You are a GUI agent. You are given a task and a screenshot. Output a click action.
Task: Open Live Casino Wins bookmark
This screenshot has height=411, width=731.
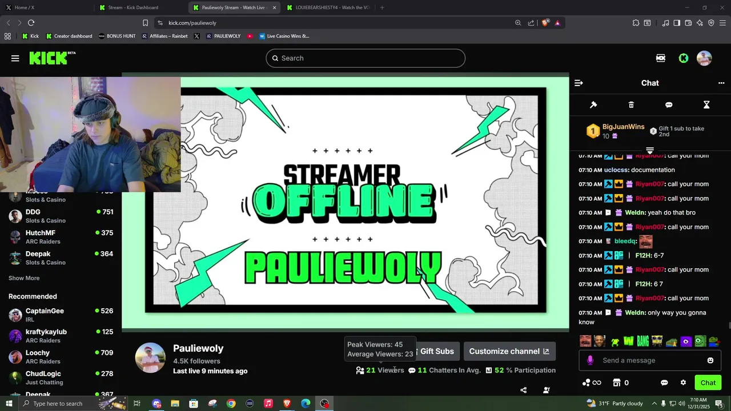tap(284, 36)
